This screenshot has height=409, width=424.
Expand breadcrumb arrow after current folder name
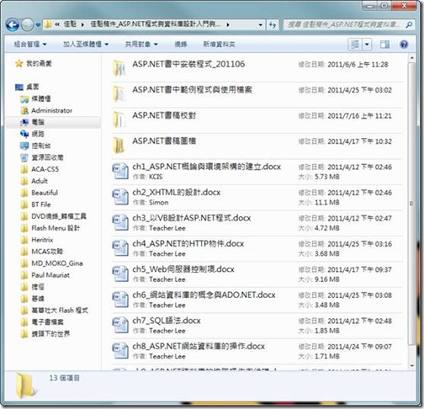coord(228,24)
